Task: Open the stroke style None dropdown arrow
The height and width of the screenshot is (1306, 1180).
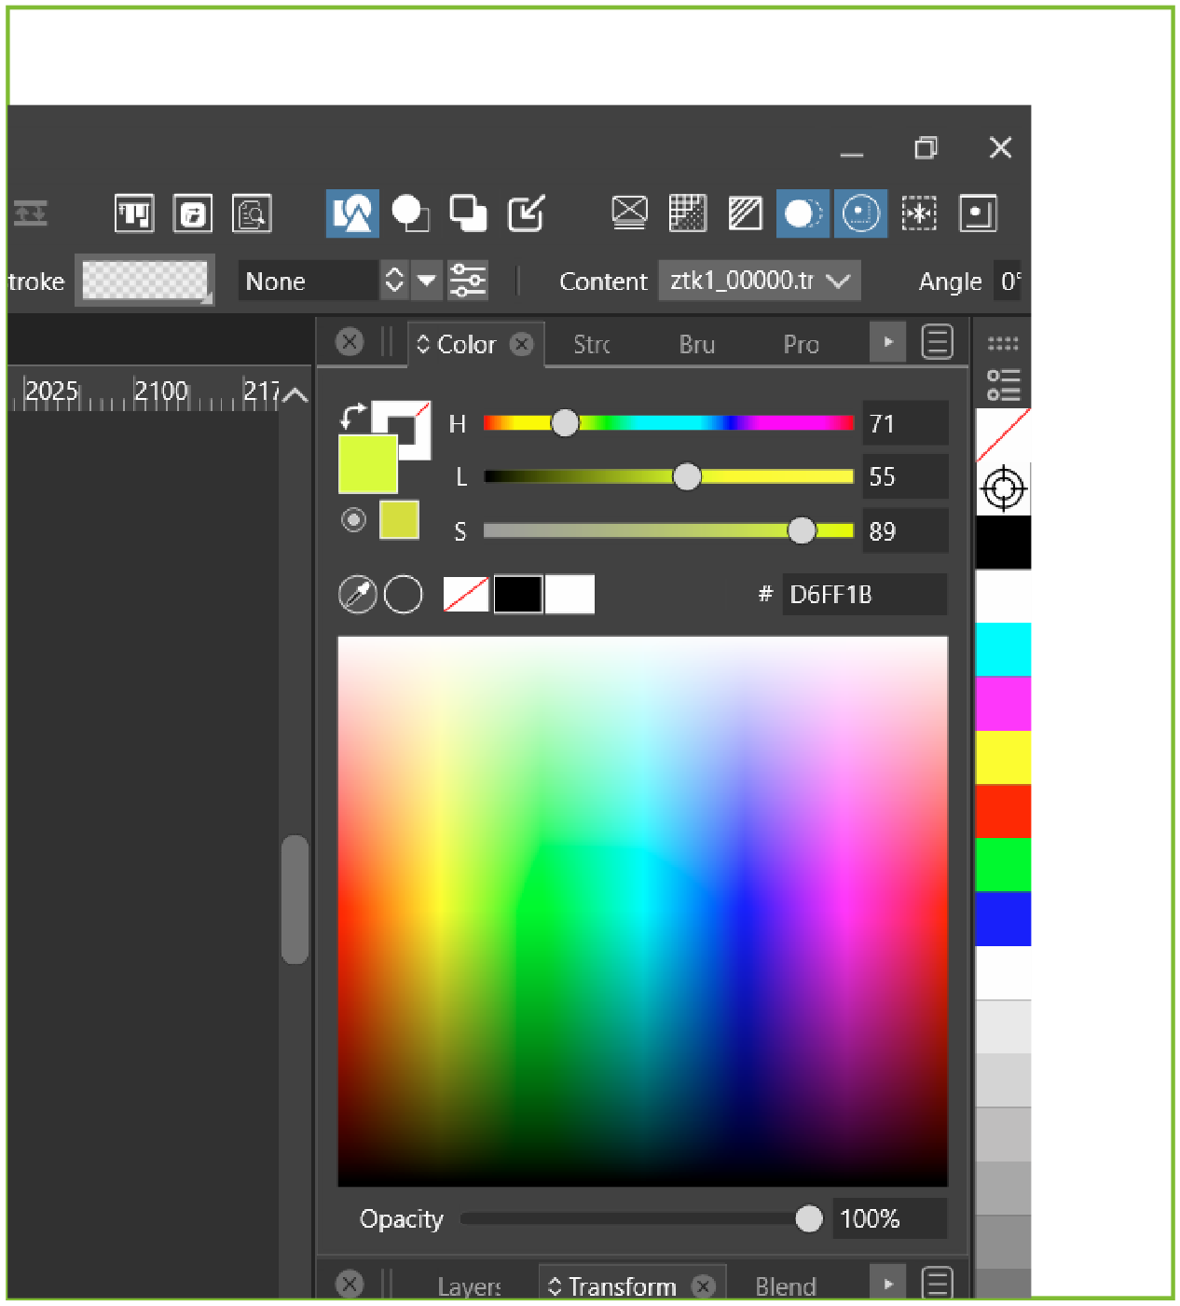Action: pyautogui.click(x=427, y=281)
